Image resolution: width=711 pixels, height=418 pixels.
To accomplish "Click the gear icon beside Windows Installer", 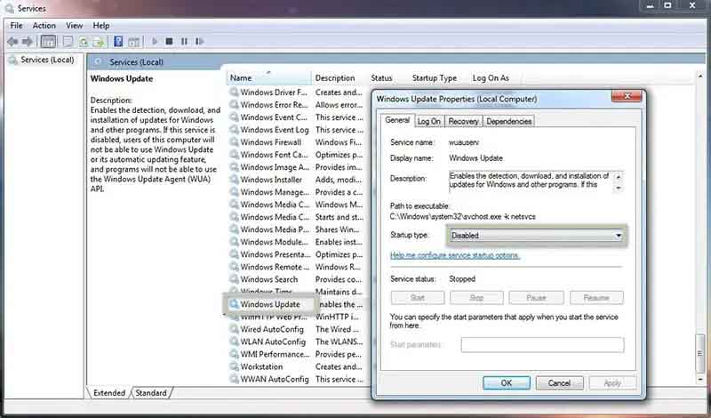I will tap(234, 180).
